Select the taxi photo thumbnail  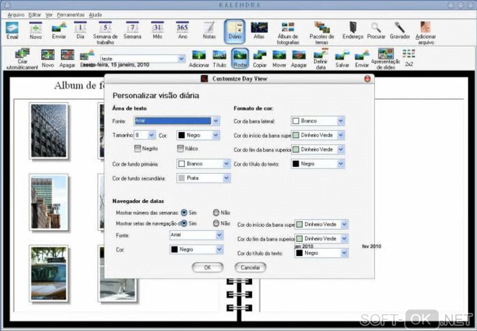(x=49, y=273)
